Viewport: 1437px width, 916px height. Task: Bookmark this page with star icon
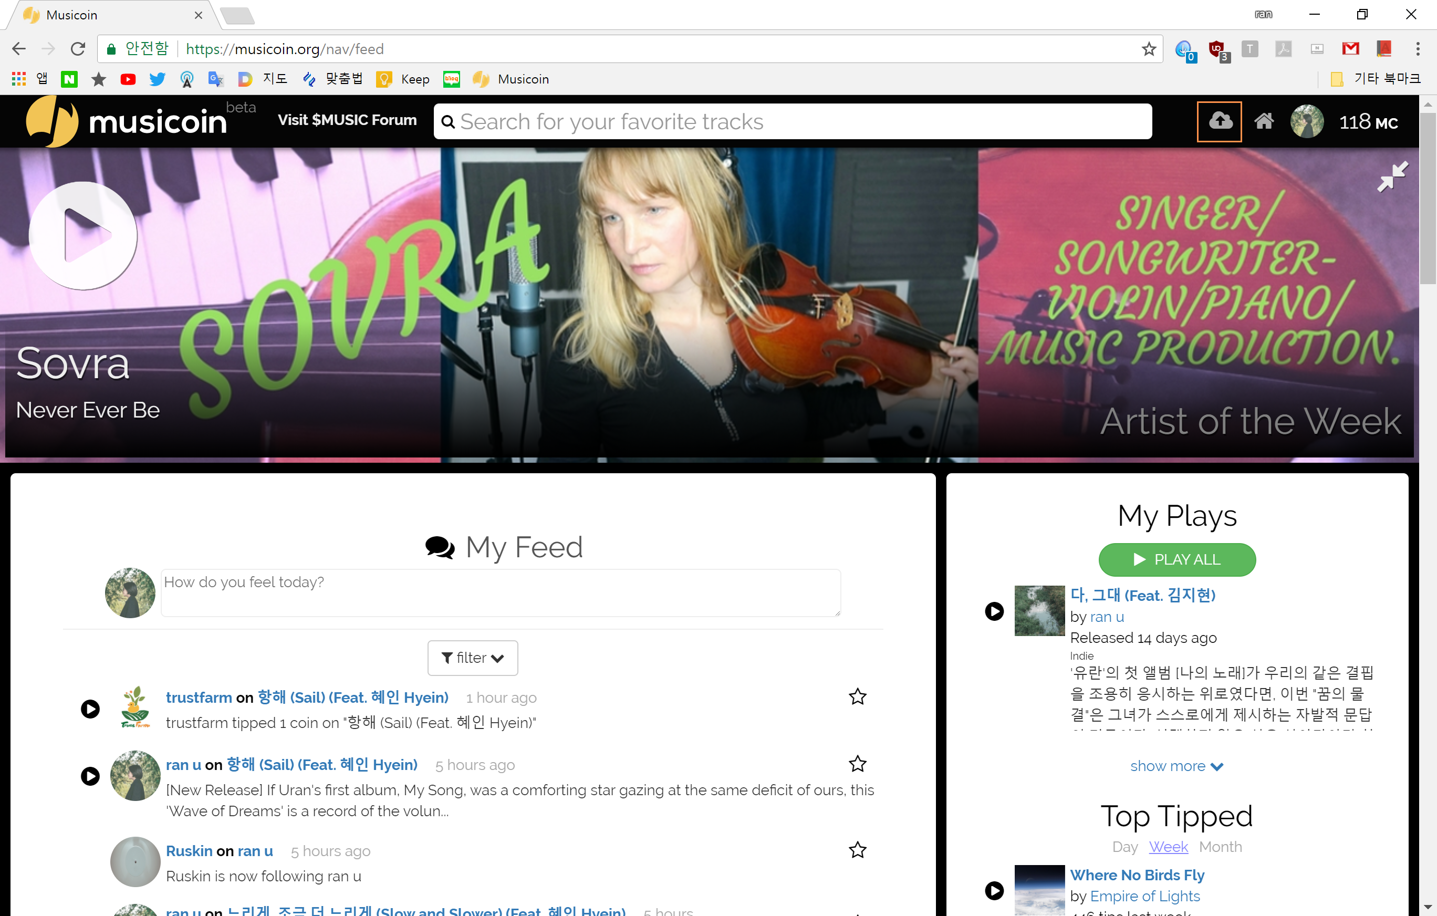tap(1149, 49)
